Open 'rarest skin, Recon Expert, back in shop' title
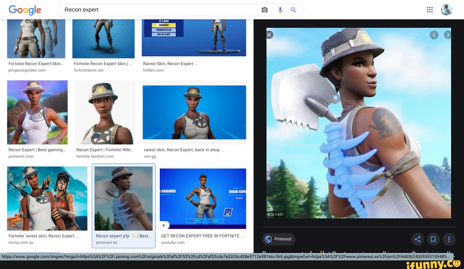 (184, 150)
